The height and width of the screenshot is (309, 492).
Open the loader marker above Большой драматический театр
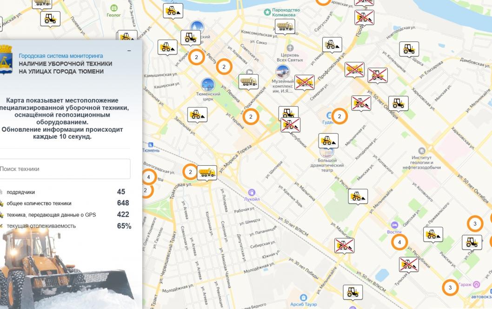tap(328, 140)
